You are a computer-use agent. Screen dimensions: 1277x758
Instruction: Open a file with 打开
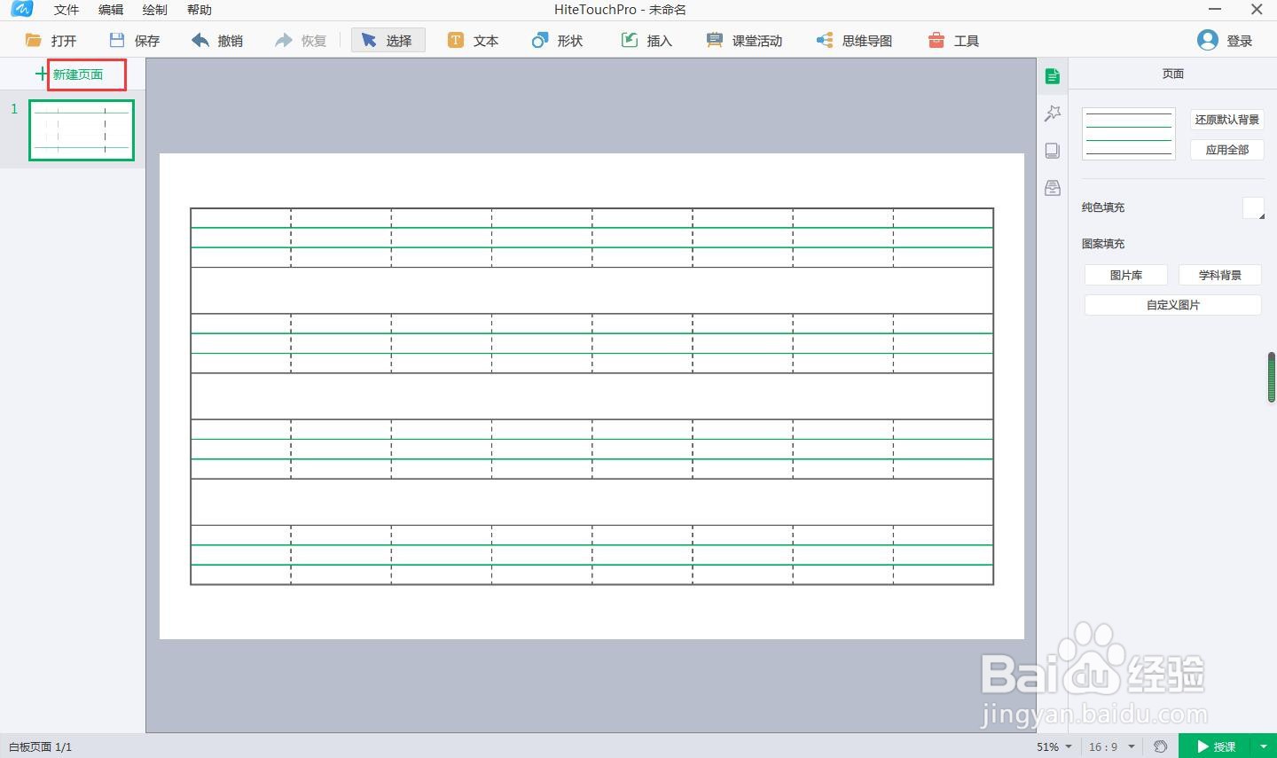coord(51,41)
